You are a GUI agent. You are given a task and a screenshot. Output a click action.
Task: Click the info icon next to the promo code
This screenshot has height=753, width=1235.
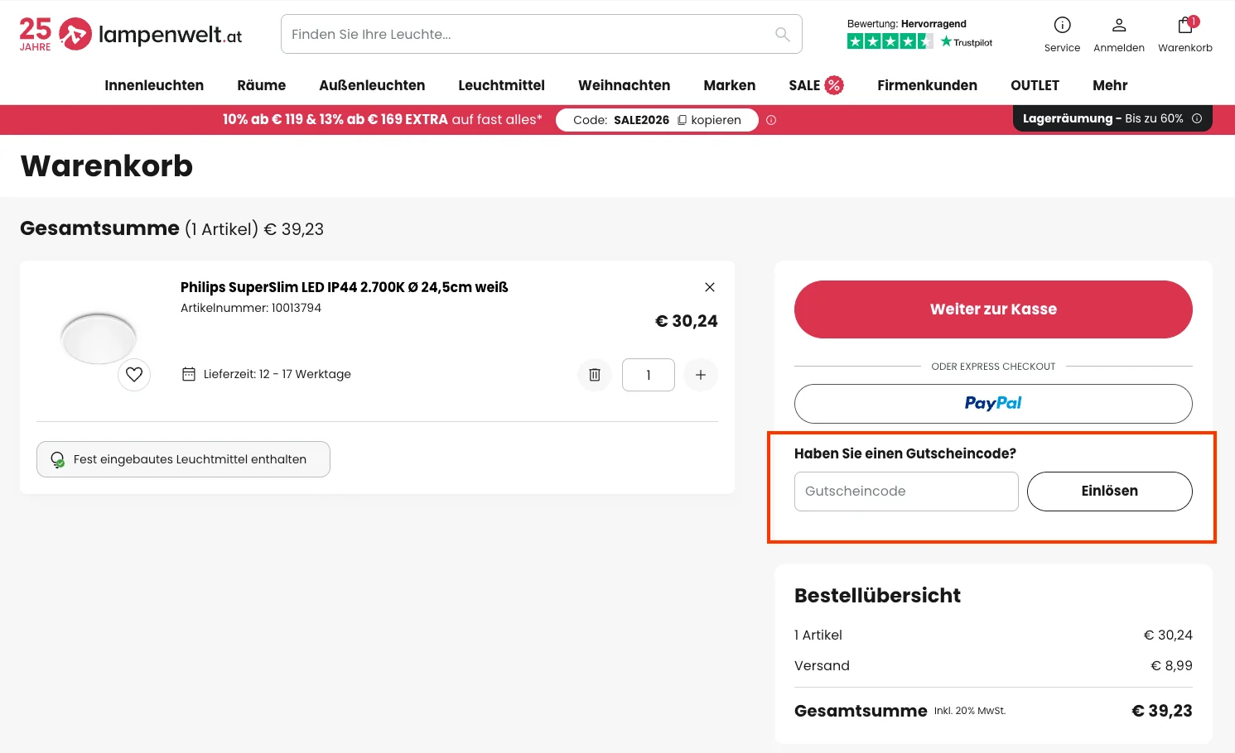point(770,120)
